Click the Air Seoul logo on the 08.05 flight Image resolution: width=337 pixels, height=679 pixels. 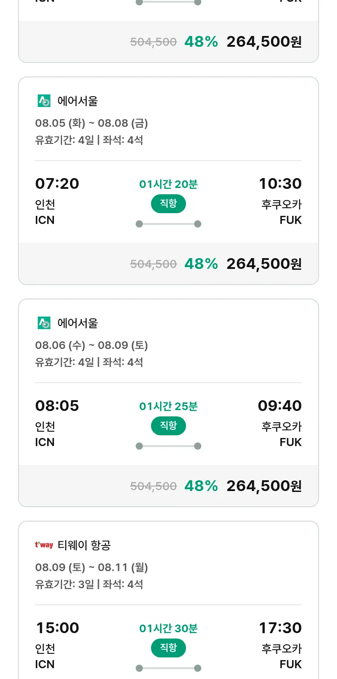(x=44, y=101)
